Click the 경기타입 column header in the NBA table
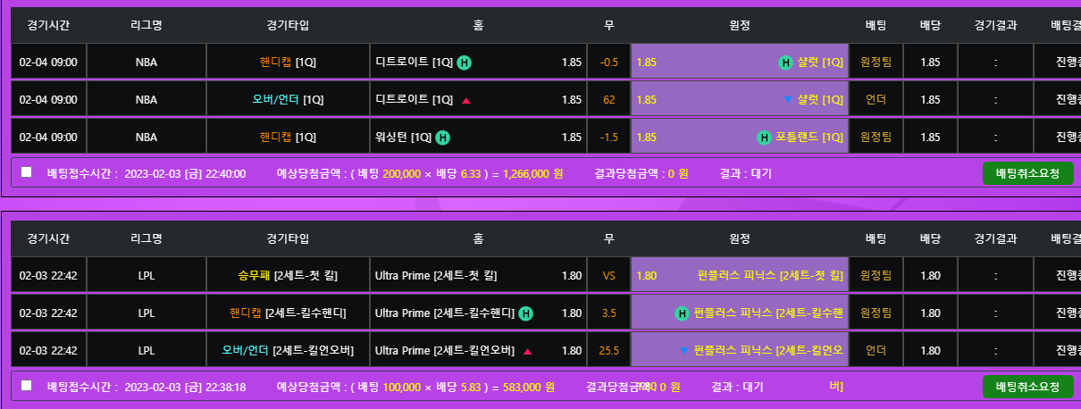The width and height of the screenshot is (1081, 409). tap(288, 25)
